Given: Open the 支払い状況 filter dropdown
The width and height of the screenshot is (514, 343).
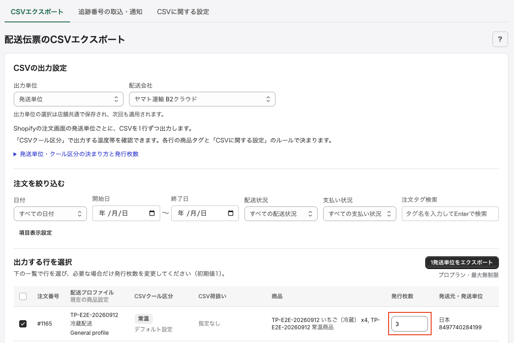Looking at the screenshot, I should (360, 214).
